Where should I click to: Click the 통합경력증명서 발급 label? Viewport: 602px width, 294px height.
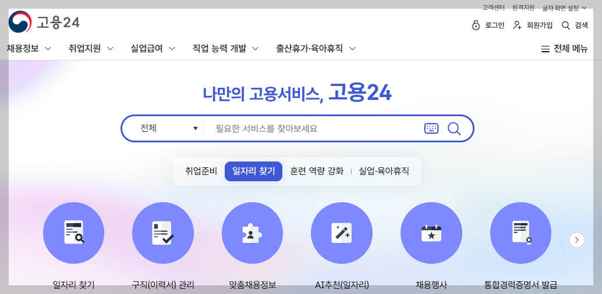click(520, 285)
